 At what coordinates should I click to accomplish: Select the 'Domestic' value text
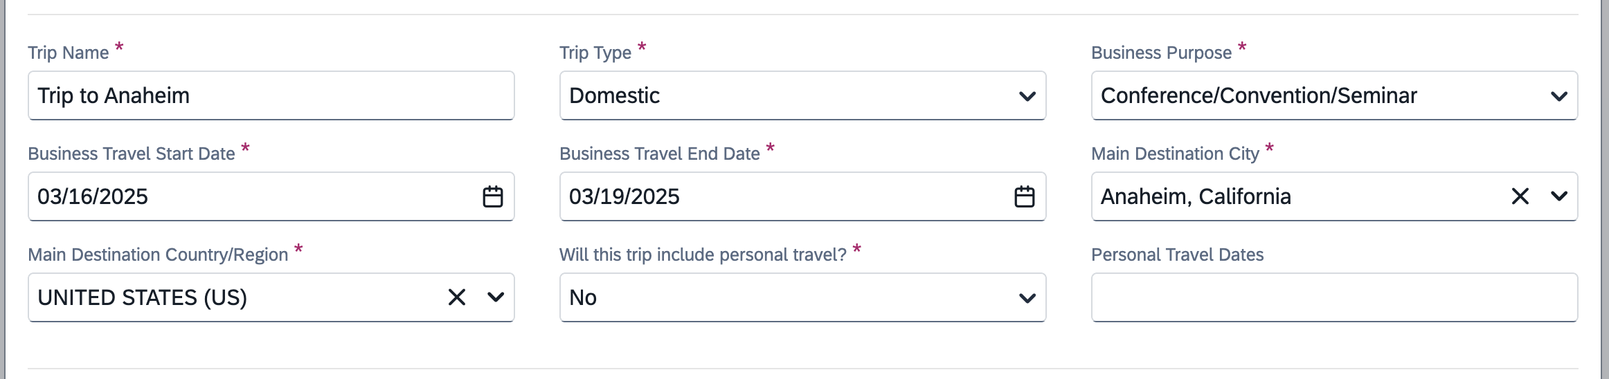click(x=614, y=95)
